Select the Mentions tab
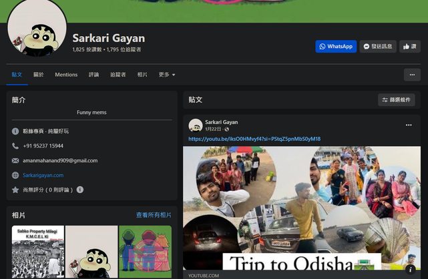Screen dimensions: 428x279 tap(66, 75)
